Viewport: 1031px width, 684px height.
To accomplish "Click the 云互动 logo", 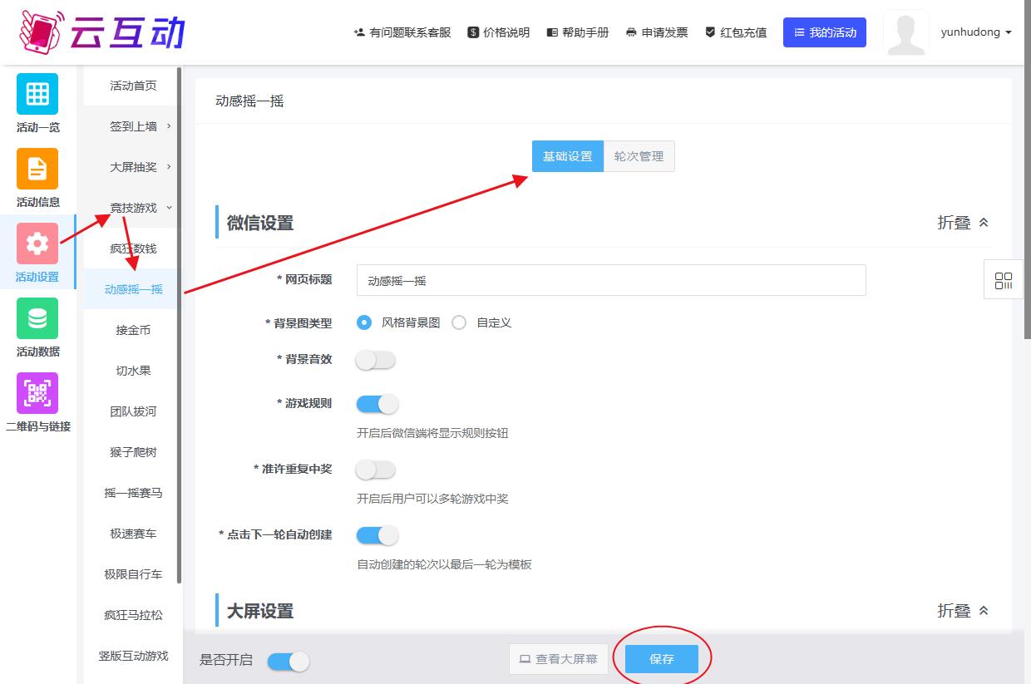I will tap(101, 31).
